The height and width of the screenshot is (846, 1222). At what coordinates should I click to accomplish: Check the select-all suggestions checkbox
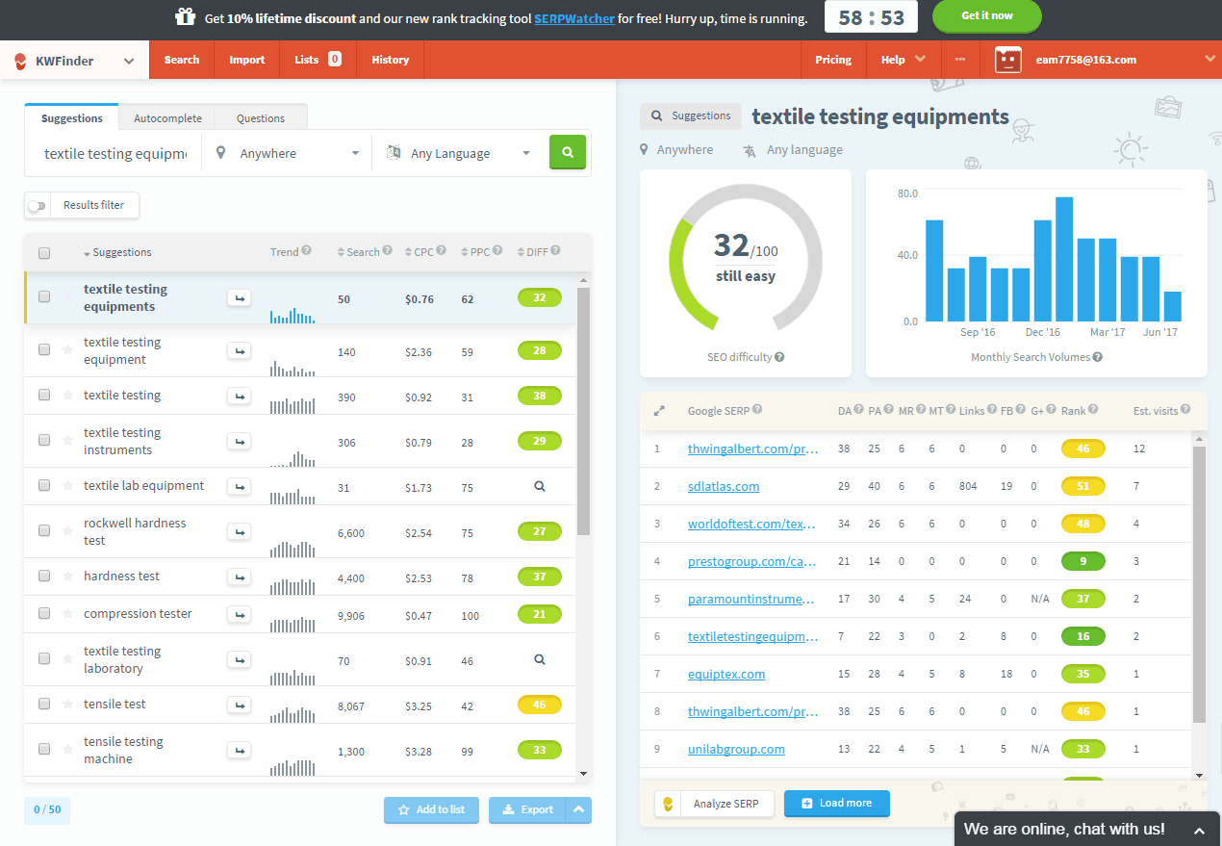pos(44,253)
